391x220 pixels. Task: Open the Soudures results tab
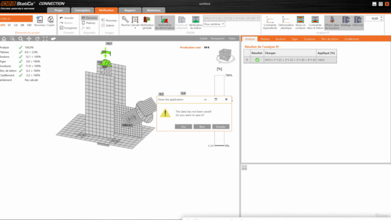click(310, 39)
